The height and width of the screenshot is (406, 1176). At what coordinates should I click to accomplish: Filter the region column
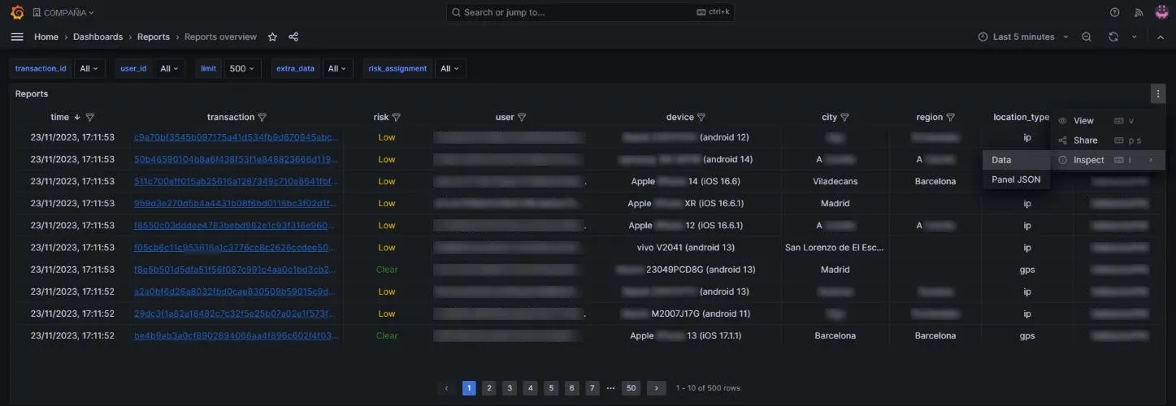[x=950, y=117]
